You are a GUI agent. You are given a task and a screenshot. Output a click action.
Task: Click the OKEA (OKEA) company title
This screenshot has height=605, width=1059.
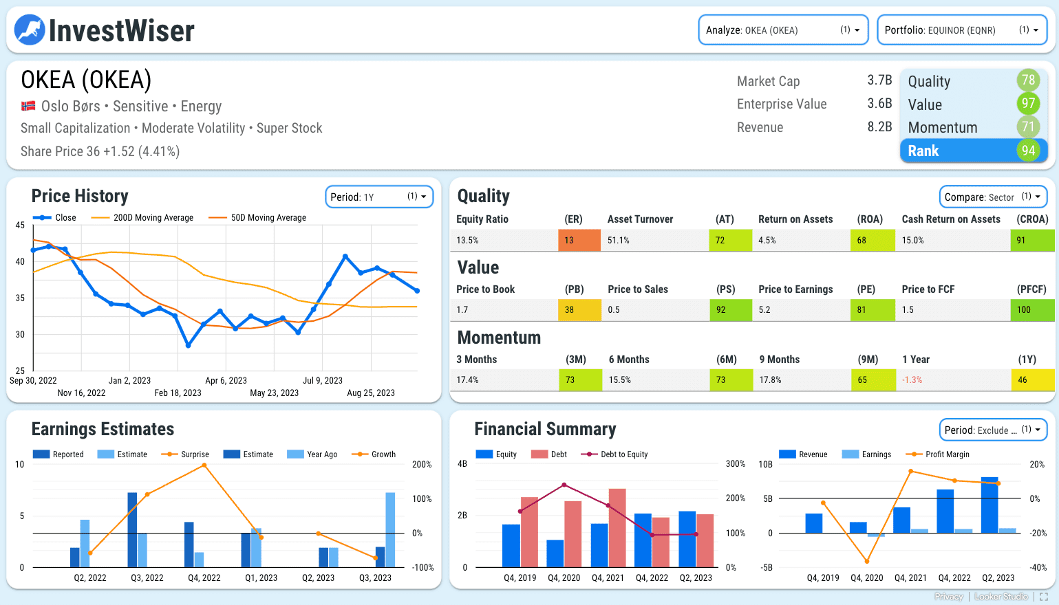(86, 80)
